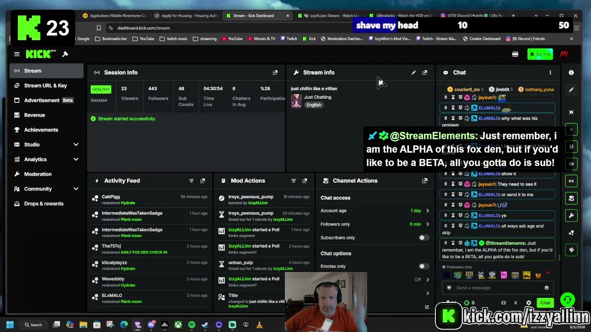
Task: Open the Twitch bookmark
Action: pos(289,39)
